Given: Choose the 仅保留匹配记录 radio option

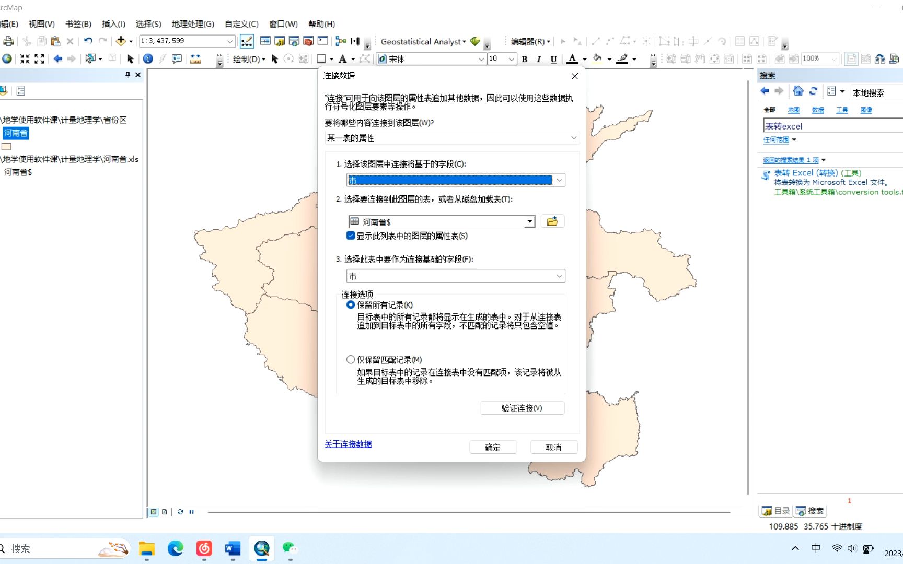Looking at the screenshot, I should click(350, 359).
